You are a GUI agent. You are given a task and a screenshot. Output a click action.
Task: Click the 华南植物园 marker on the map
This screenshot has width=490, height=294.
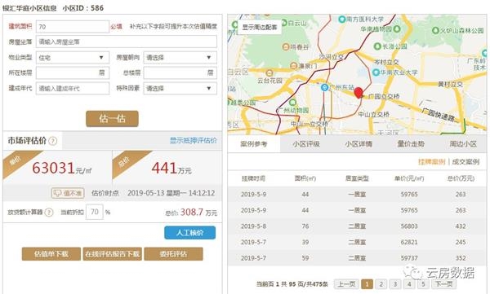(x=397, y=29)
